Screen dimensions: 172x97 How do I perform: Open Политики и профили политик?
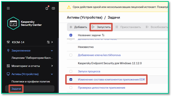tap(31, 82)
